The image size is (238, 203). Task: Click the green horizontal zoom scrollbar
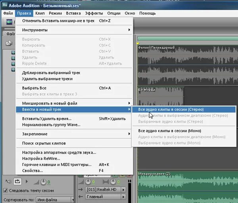188,38
